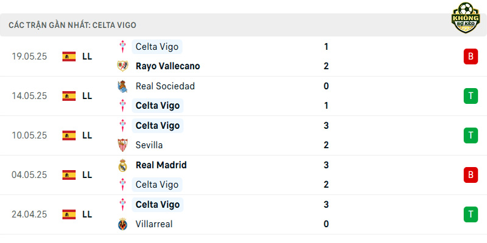Click the Rayo Vallecano club crest
Screen dimensions: 487x243
123,66
